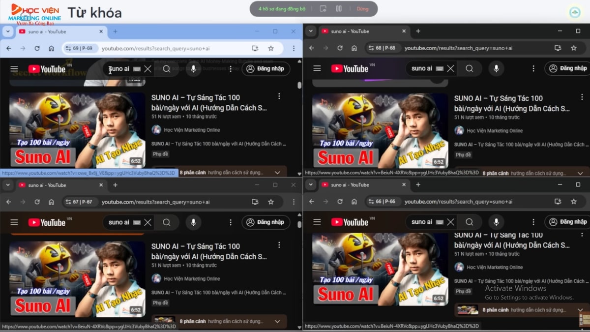Expand chapter list chevron in profile 66 window

click(579, 310)
